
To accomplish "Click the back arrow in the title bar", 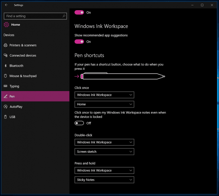I will tap(6, 5).
